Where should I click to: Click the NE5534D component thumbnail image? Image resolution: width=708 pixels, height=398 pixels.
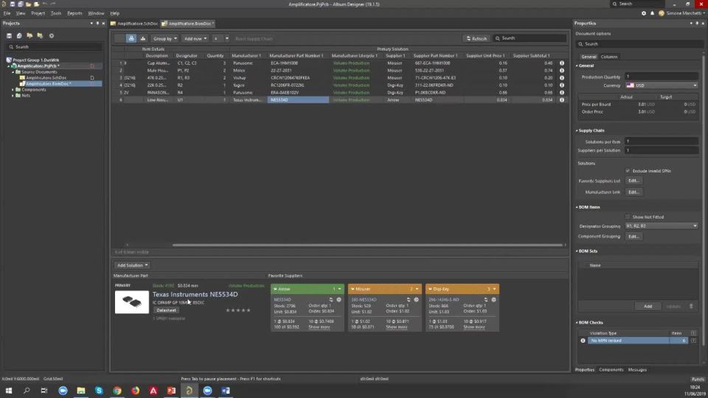point(131,302)
